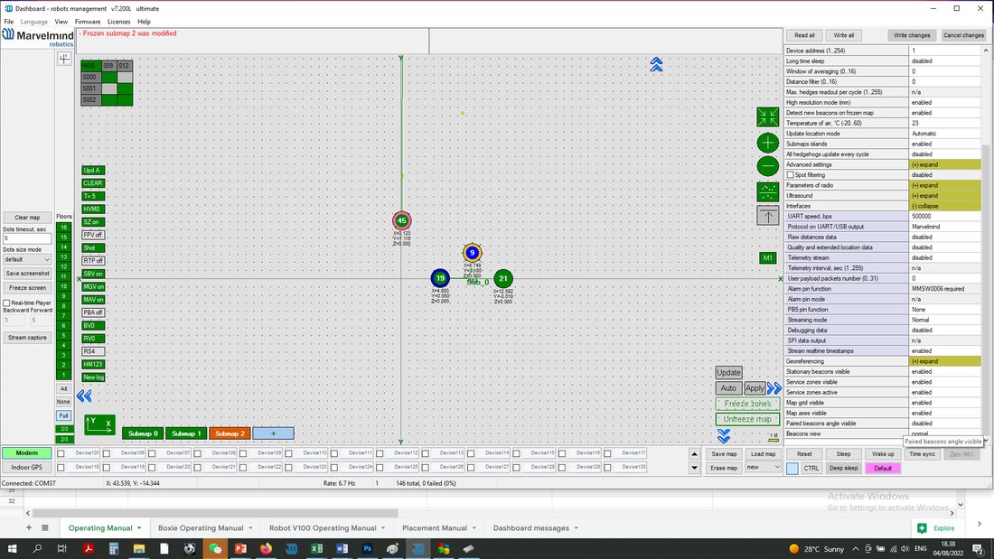994x559 pixels.
Task: Click the green zoom-out minus icon
Action: click(x=768, y=166)
